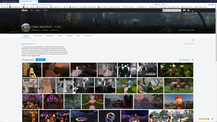Click the share arrow icon
Viewport: 217px width, 122px height.
pos(193,40)
